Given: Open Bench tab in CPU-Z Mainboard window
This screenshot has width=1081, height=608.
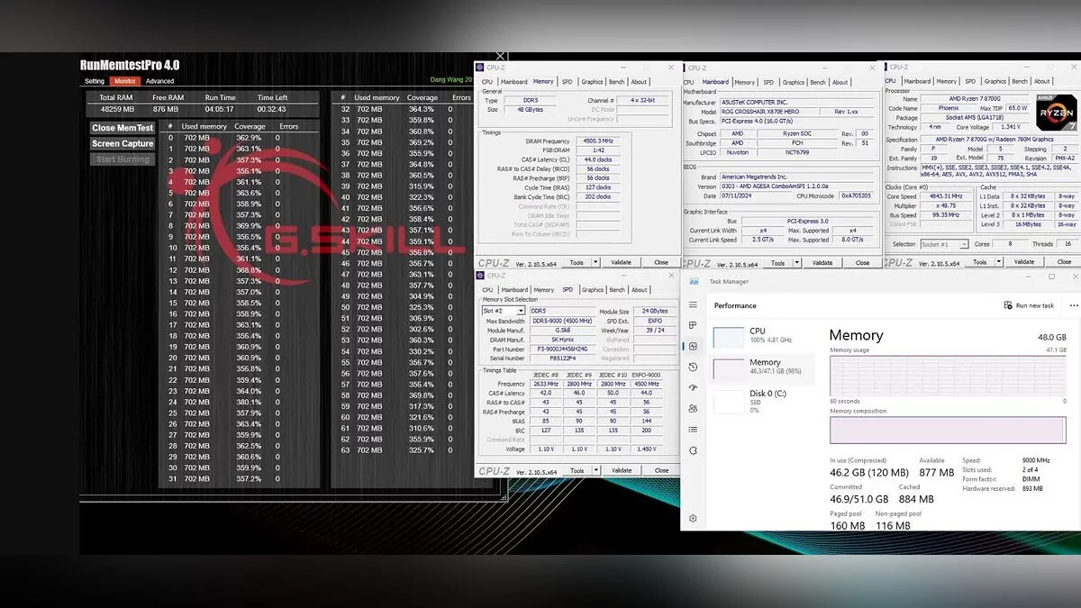Looking at the screenshot, I should coord(818,83).
